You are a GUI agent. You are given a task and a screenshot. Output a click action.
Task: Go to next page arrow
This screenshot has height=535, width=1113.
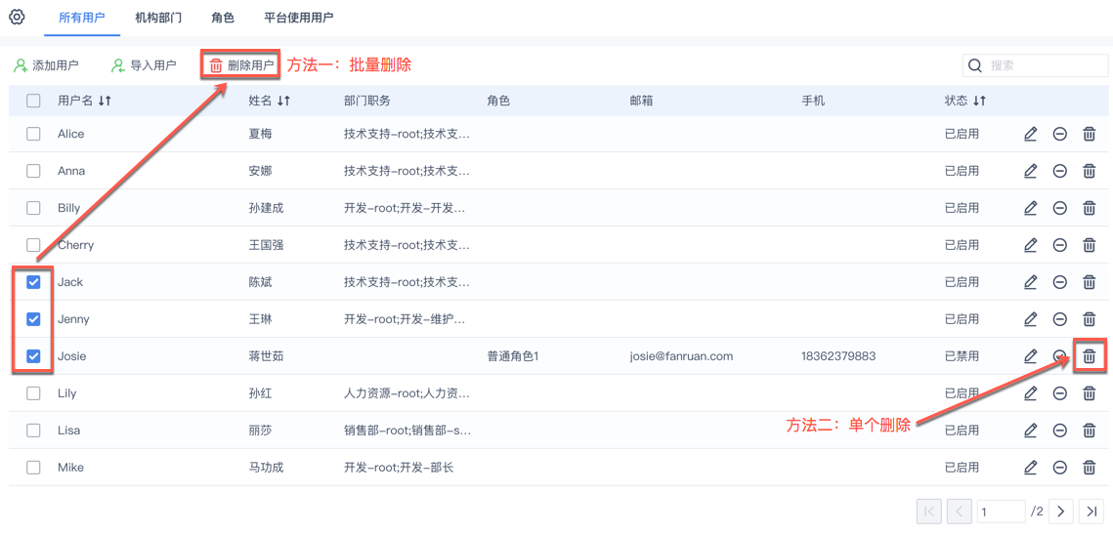point(1061,512)
